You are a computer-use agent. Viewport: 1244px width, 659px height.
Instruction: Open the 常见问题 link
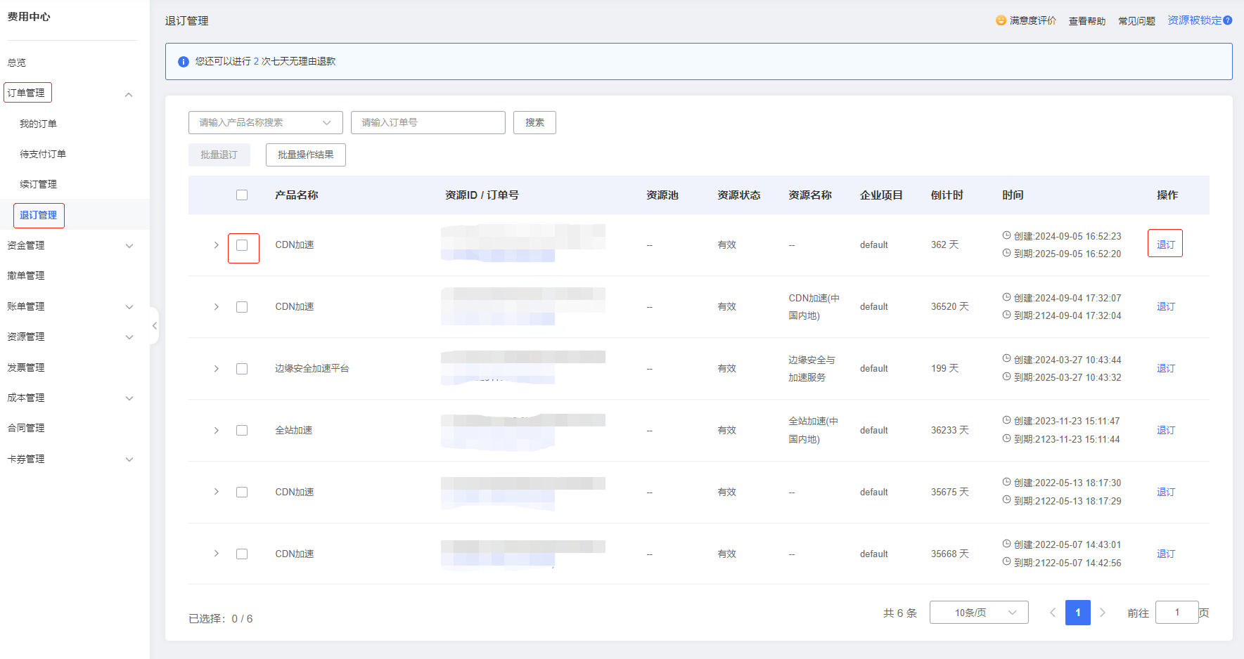[1136, 21]
